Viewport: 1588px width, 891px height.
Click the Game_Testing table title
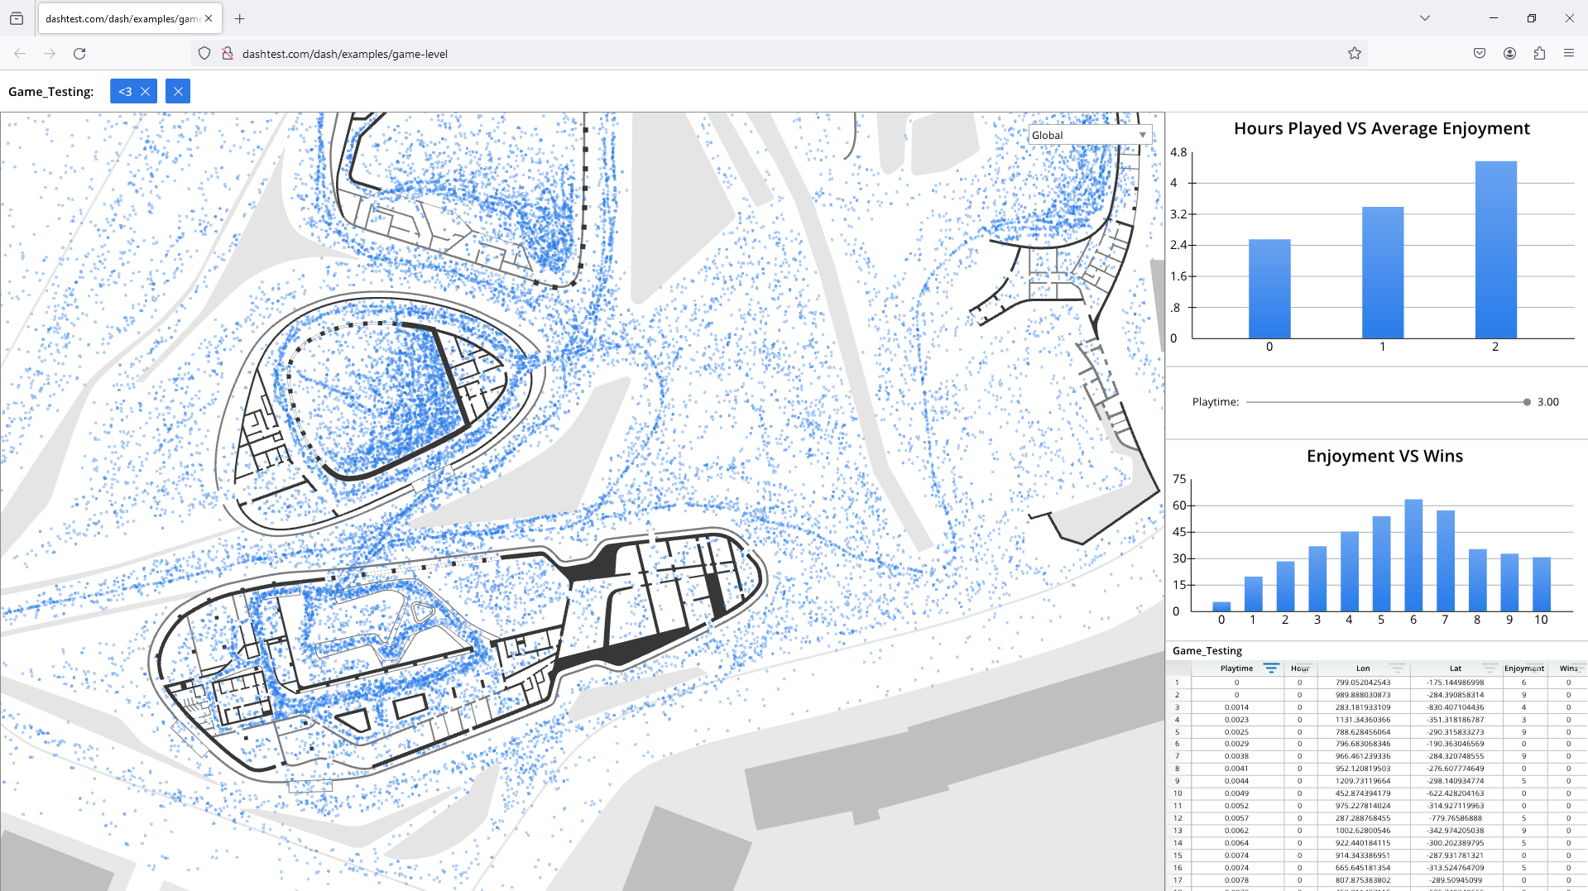click(1207, 651)
